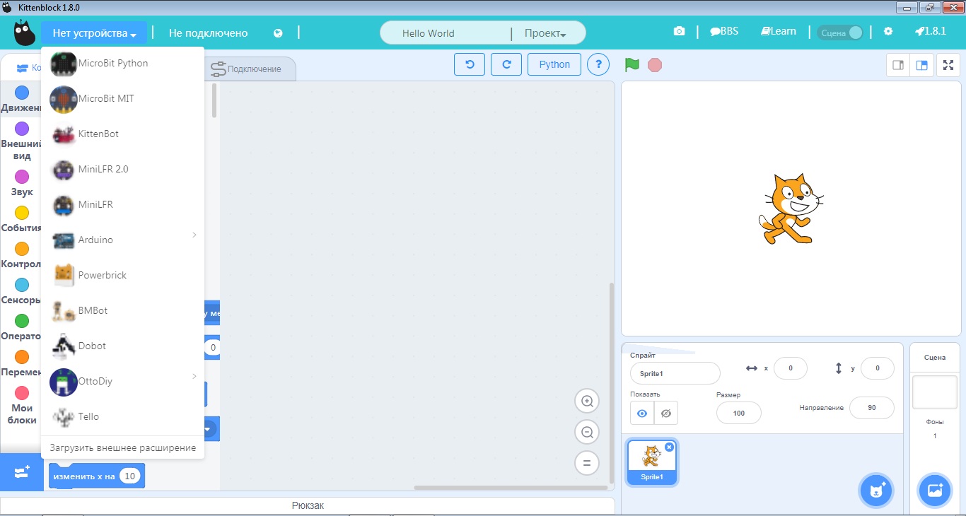The height and width of the screenshot is (516, 966).
Task: Edit the sprite y position field
Action: [x=878, y=368]
